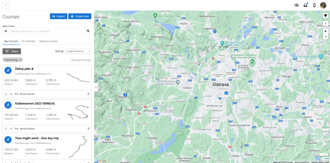Image resolution: width=330 pixels, height=163 pixels.
Task: Star the Kullamannen 2023 100M(v5) course
Action: [6, 128]
